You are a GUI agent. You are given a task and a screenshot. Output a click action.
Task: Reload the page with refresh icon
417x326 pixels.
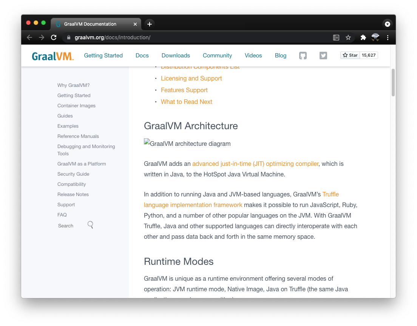point(54,37)
